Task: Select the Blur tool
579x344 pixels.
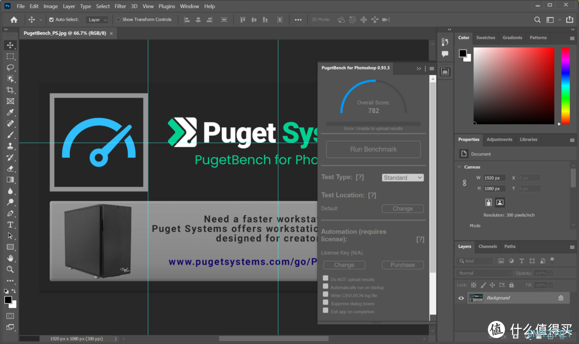Action: point(10,191)
